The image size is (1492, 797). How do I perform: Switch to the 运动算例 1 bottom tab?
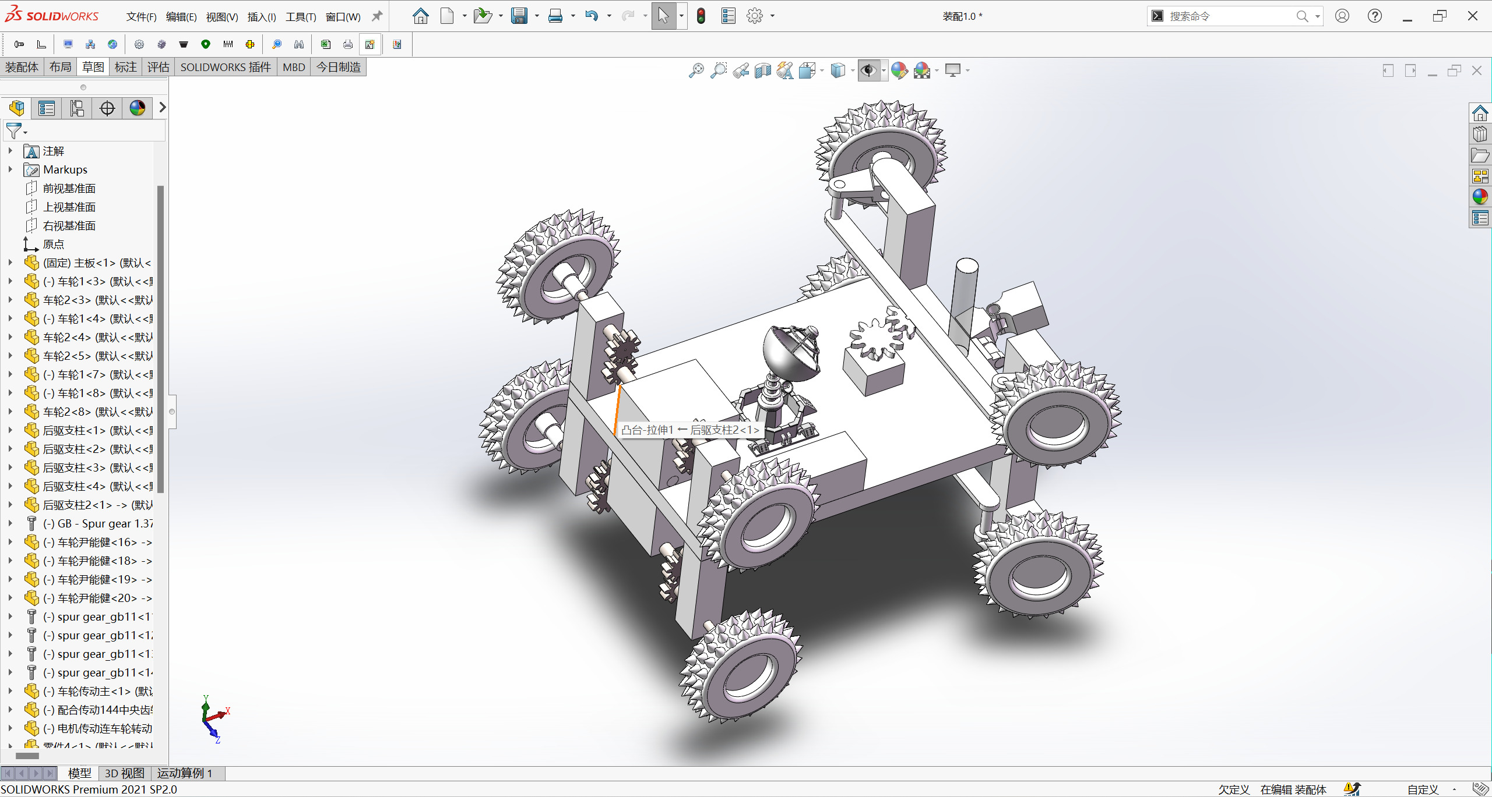tap(185, 773)
